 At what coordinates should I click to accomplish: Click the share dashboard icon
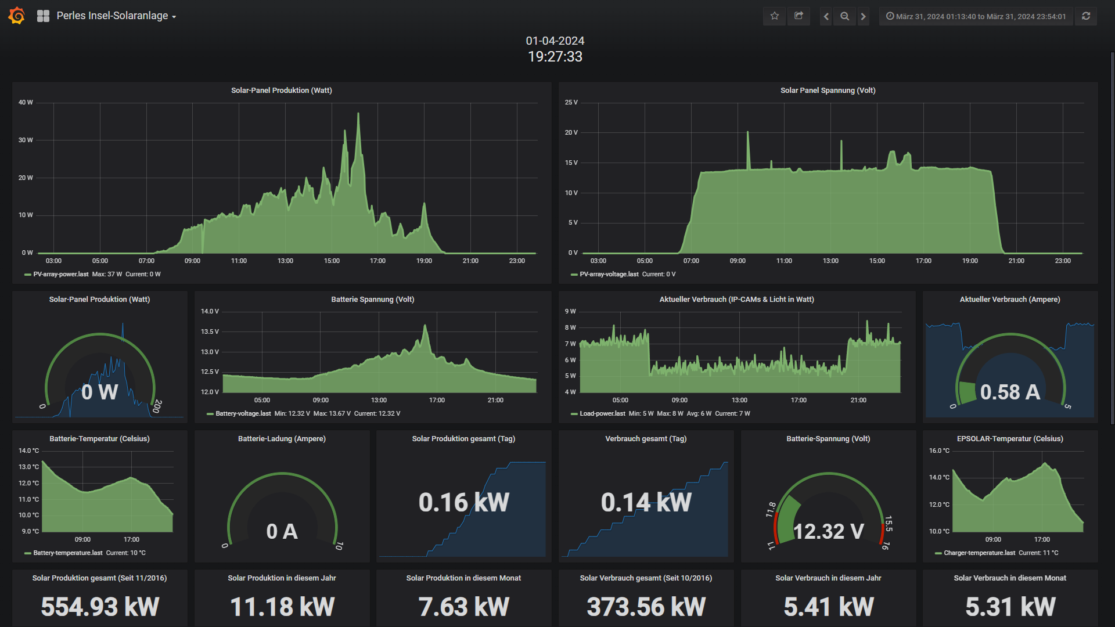coord(799,16)
